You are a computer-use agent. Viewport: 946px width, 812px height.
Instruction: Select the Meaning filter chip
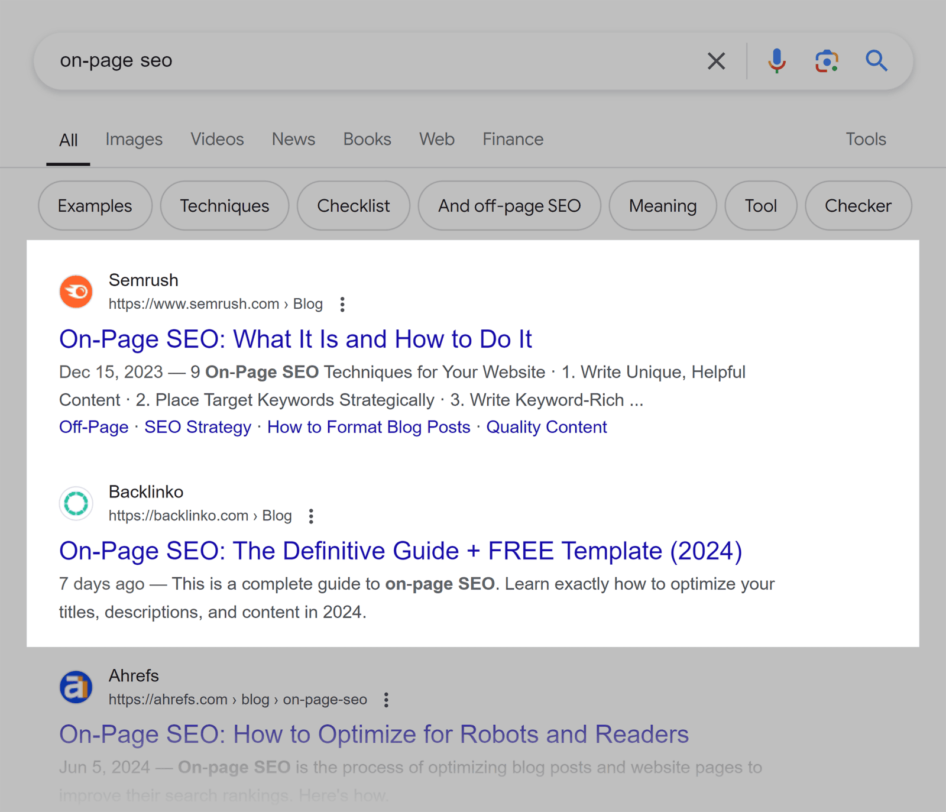pos(662,206)
